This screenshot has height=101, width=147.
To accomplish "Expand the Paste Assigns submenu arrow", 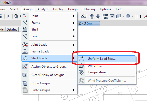I will pos(74,90).
